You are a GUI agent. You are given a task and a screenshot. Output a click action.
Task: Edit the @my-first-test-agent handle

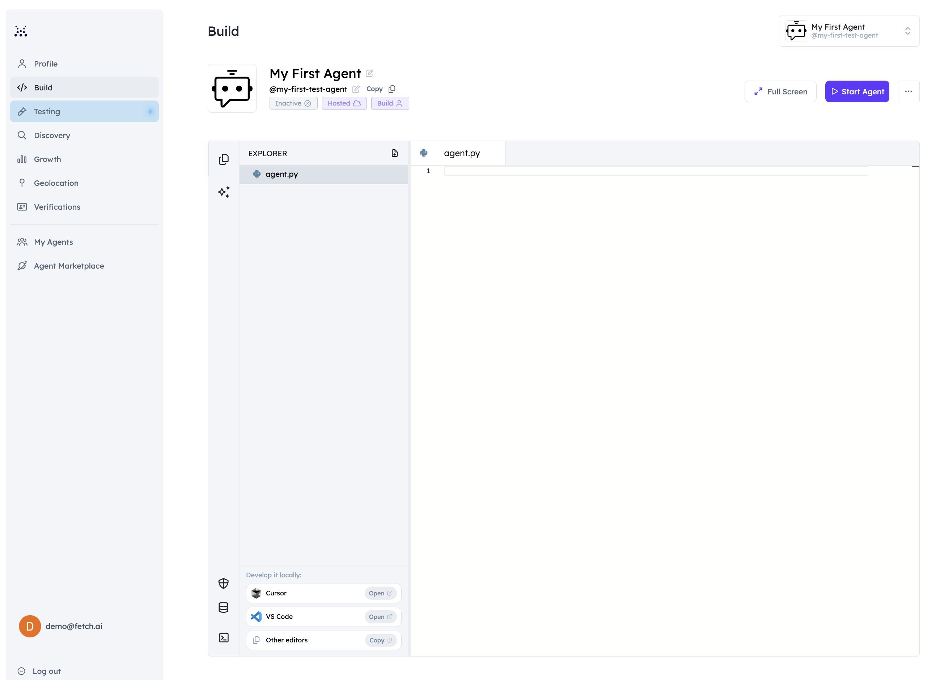pos(356,89)
